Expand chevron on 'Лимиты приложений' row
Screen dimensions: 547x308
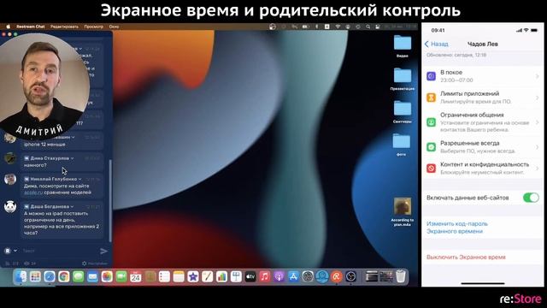click(538, 98)
